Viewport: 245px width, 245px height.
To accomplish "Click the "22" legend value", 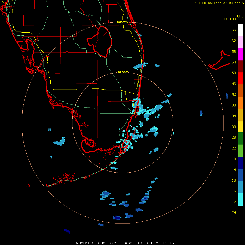I will (x=234, y=148).
